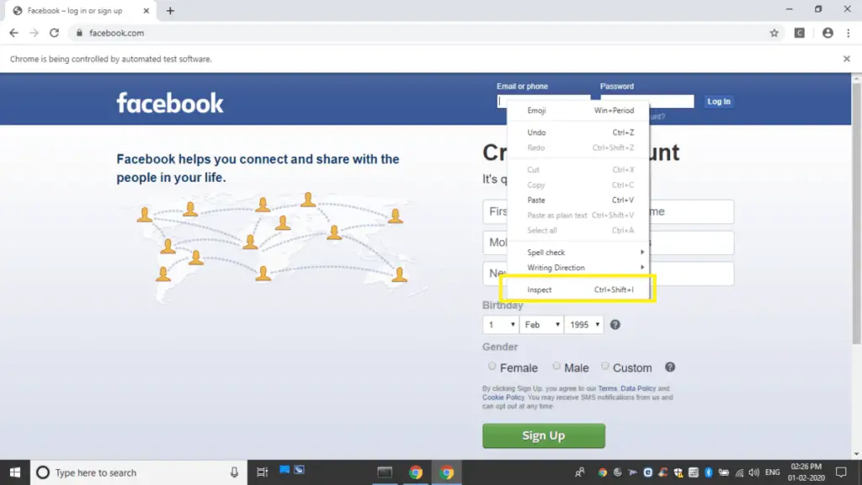Open the volume control in system tray
Screen dimensions: 862x485
tap(753, 472)
